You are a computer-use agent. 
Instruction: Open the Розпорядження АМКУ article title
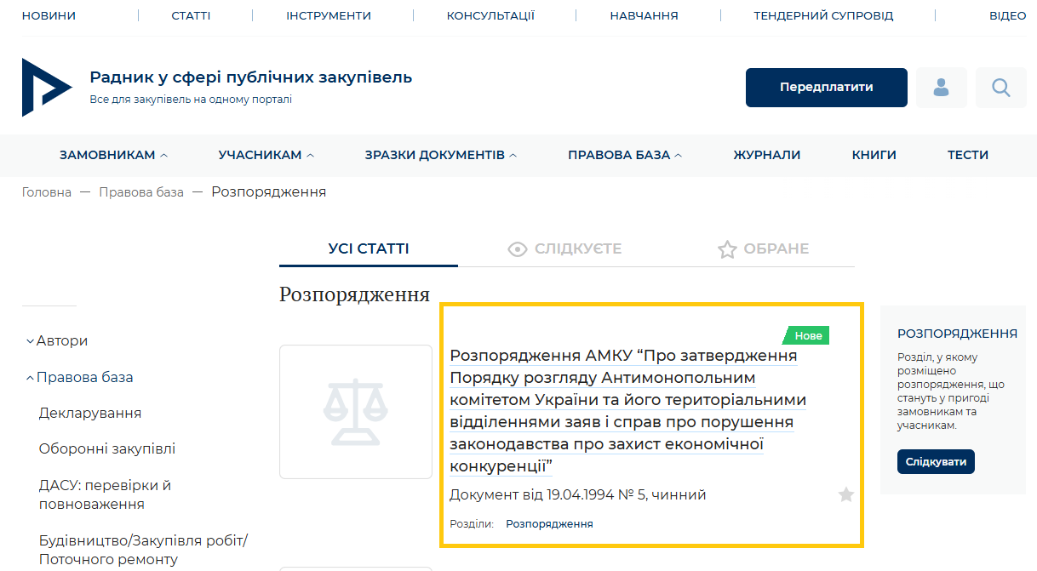(x=627, y=410)
